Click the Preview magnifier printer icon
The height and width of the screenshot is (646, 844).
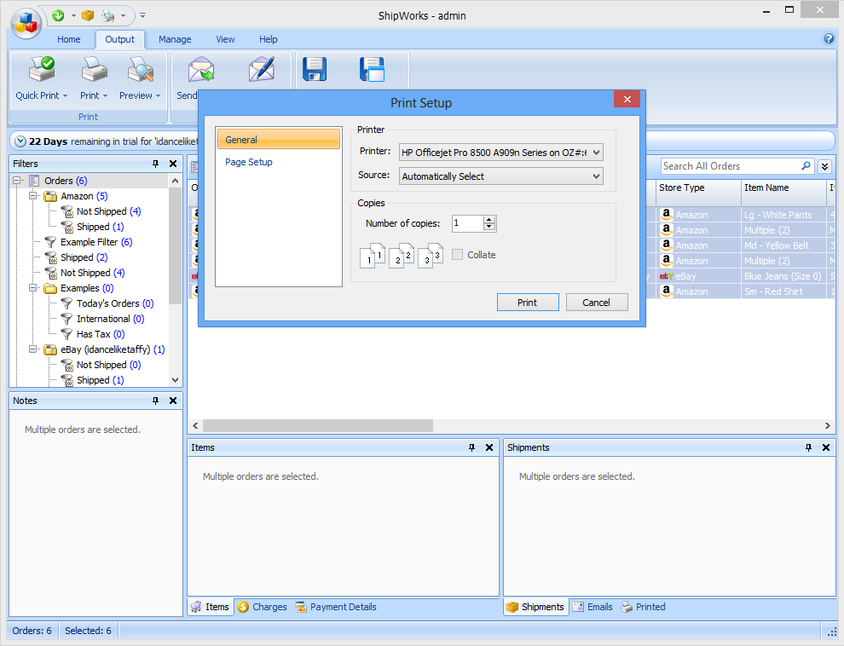pos(141,70)
